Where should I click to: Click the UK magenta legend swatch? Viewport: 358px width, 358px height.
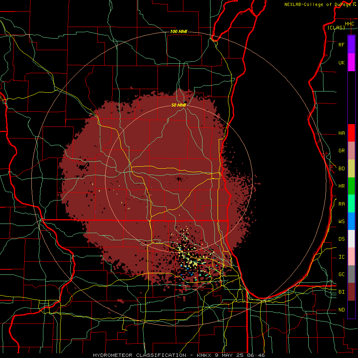[x=351, y=62]
